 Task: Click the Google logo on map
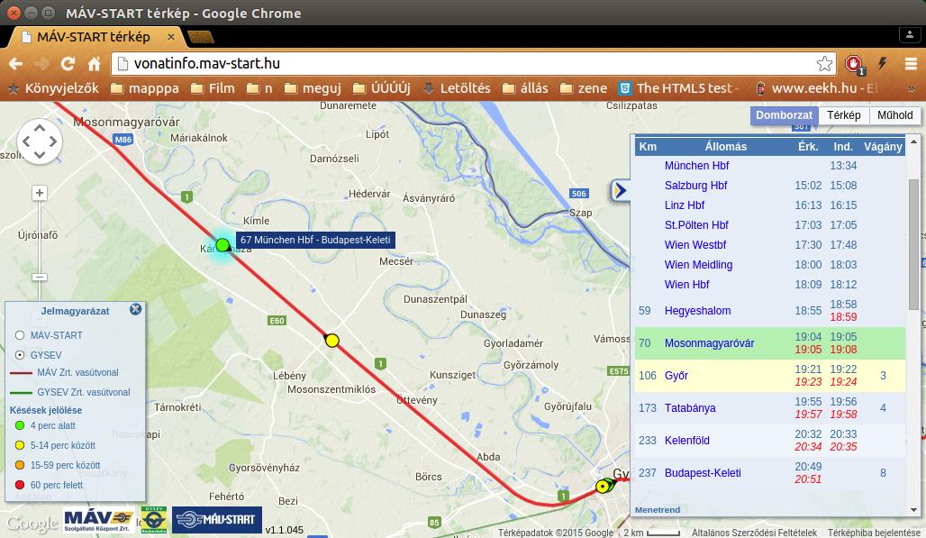[x=32, y=524]
